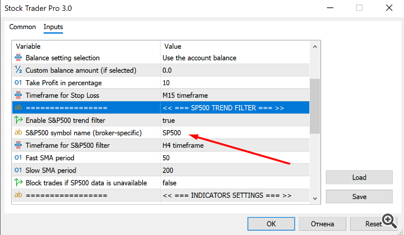This screenshot has height=235, width=404.
Task: Confirm settings with the OK button
Action: pyautogui.click(x=271, y=224)
